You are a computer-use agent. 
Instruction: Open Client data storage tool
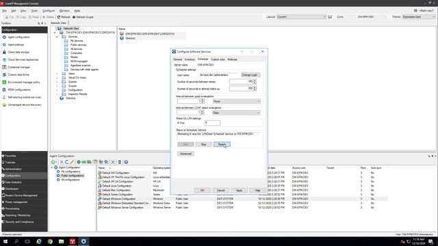tap(18, 52)
